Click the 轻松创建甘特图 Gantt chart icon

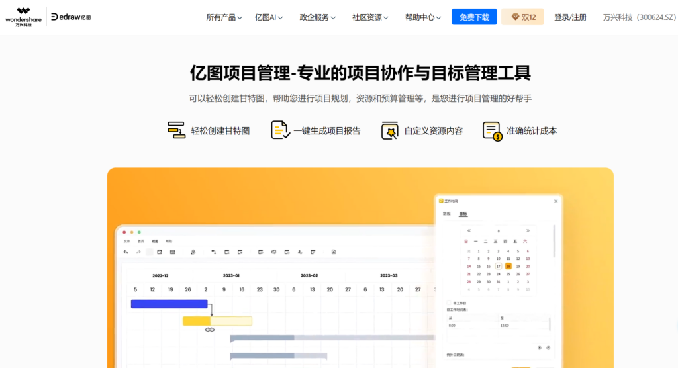click(x=176, y=130)
